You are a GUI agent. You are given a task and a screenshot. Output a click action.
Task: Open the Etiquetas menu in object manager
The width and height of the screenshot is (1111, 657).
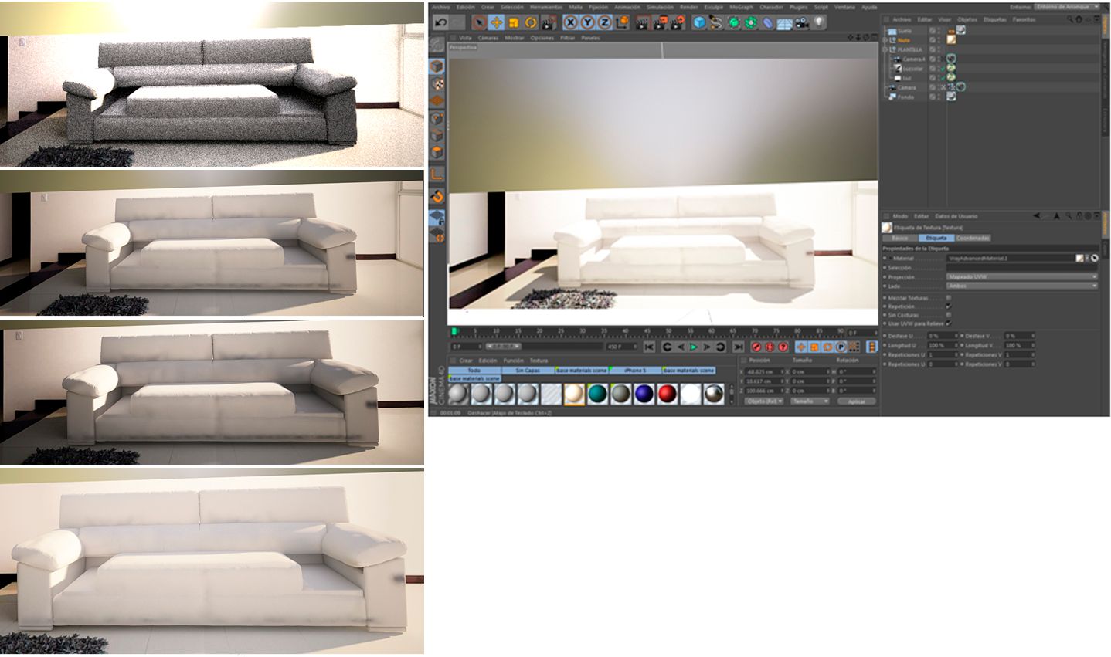coord(994,19)
